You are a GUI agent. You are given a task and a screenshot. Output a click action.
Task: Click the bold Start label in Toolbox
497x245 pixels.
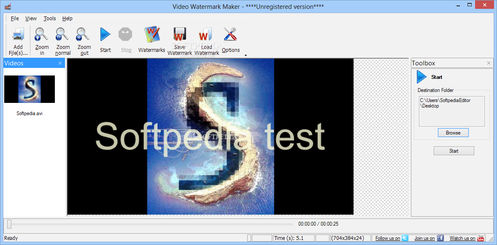tap(437, 77)
